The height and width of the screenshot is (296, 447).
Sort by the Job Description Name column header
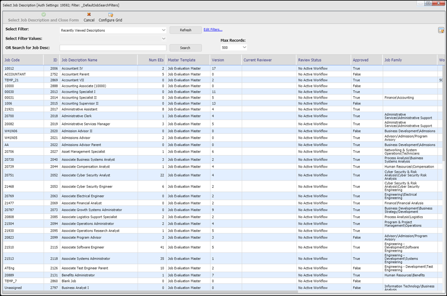pyautogui.click(x=79, y=60)
